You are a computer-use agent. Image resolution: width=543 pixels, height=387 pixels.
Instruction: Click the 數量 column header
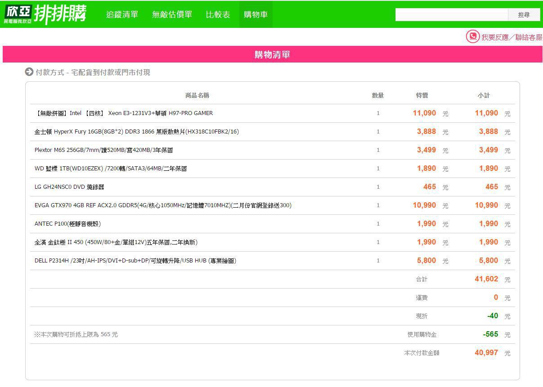pyautogui.click(x=378, y=95)
